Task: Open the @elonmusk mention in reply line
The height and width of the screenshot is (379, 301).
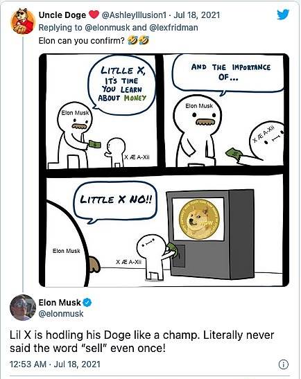Action: (x=107, y=28)
